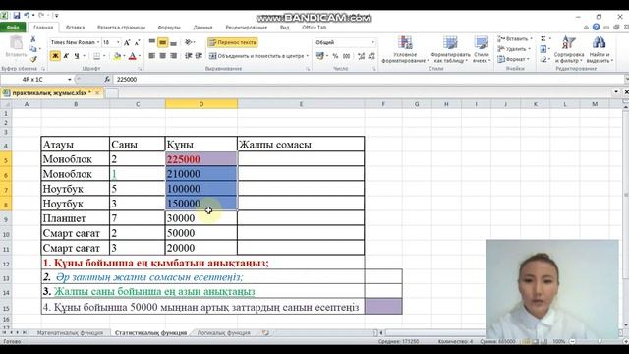The image size is (629, 354).
Task: Switch to the Формулы ribbon tab
Action: click(x=169, y=28)
